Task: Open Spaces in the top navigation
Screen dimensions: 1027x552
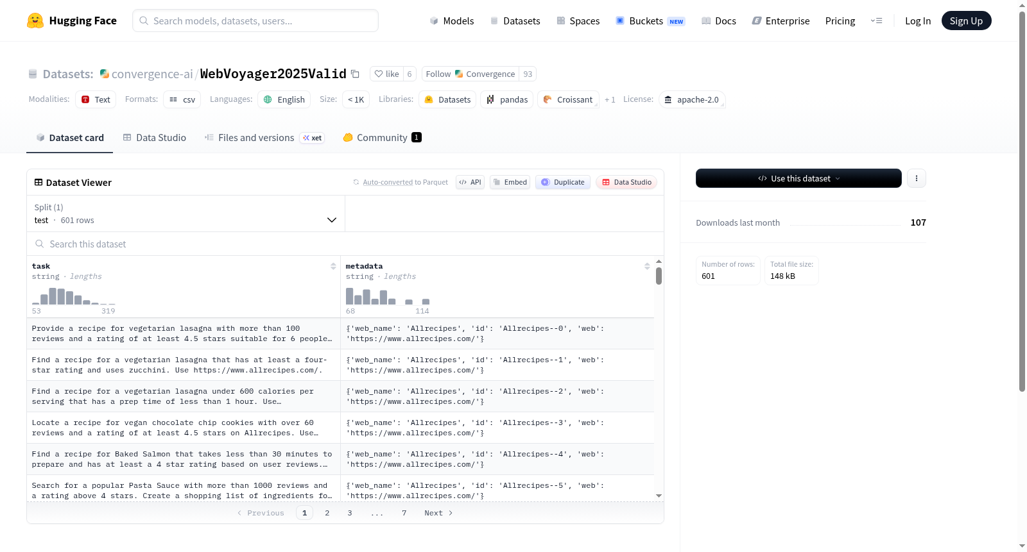Action: point(578,21)
